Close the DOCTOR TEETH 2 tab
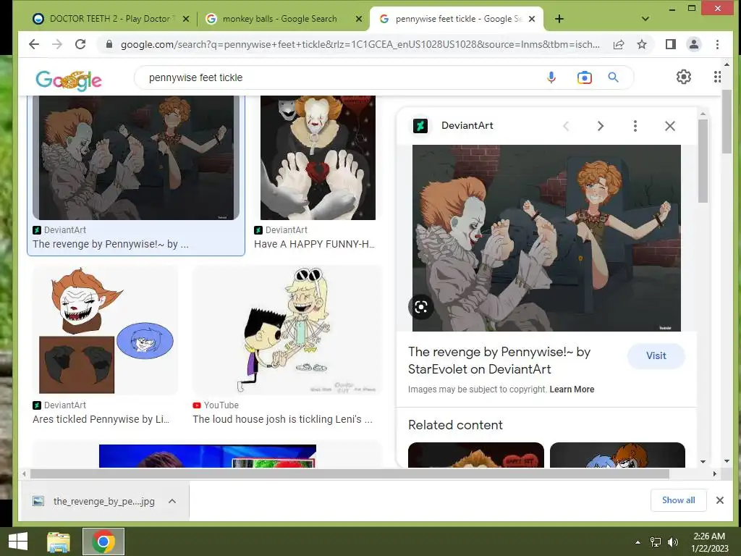This screenshot has width=741, height=556. tap(186, 19)
